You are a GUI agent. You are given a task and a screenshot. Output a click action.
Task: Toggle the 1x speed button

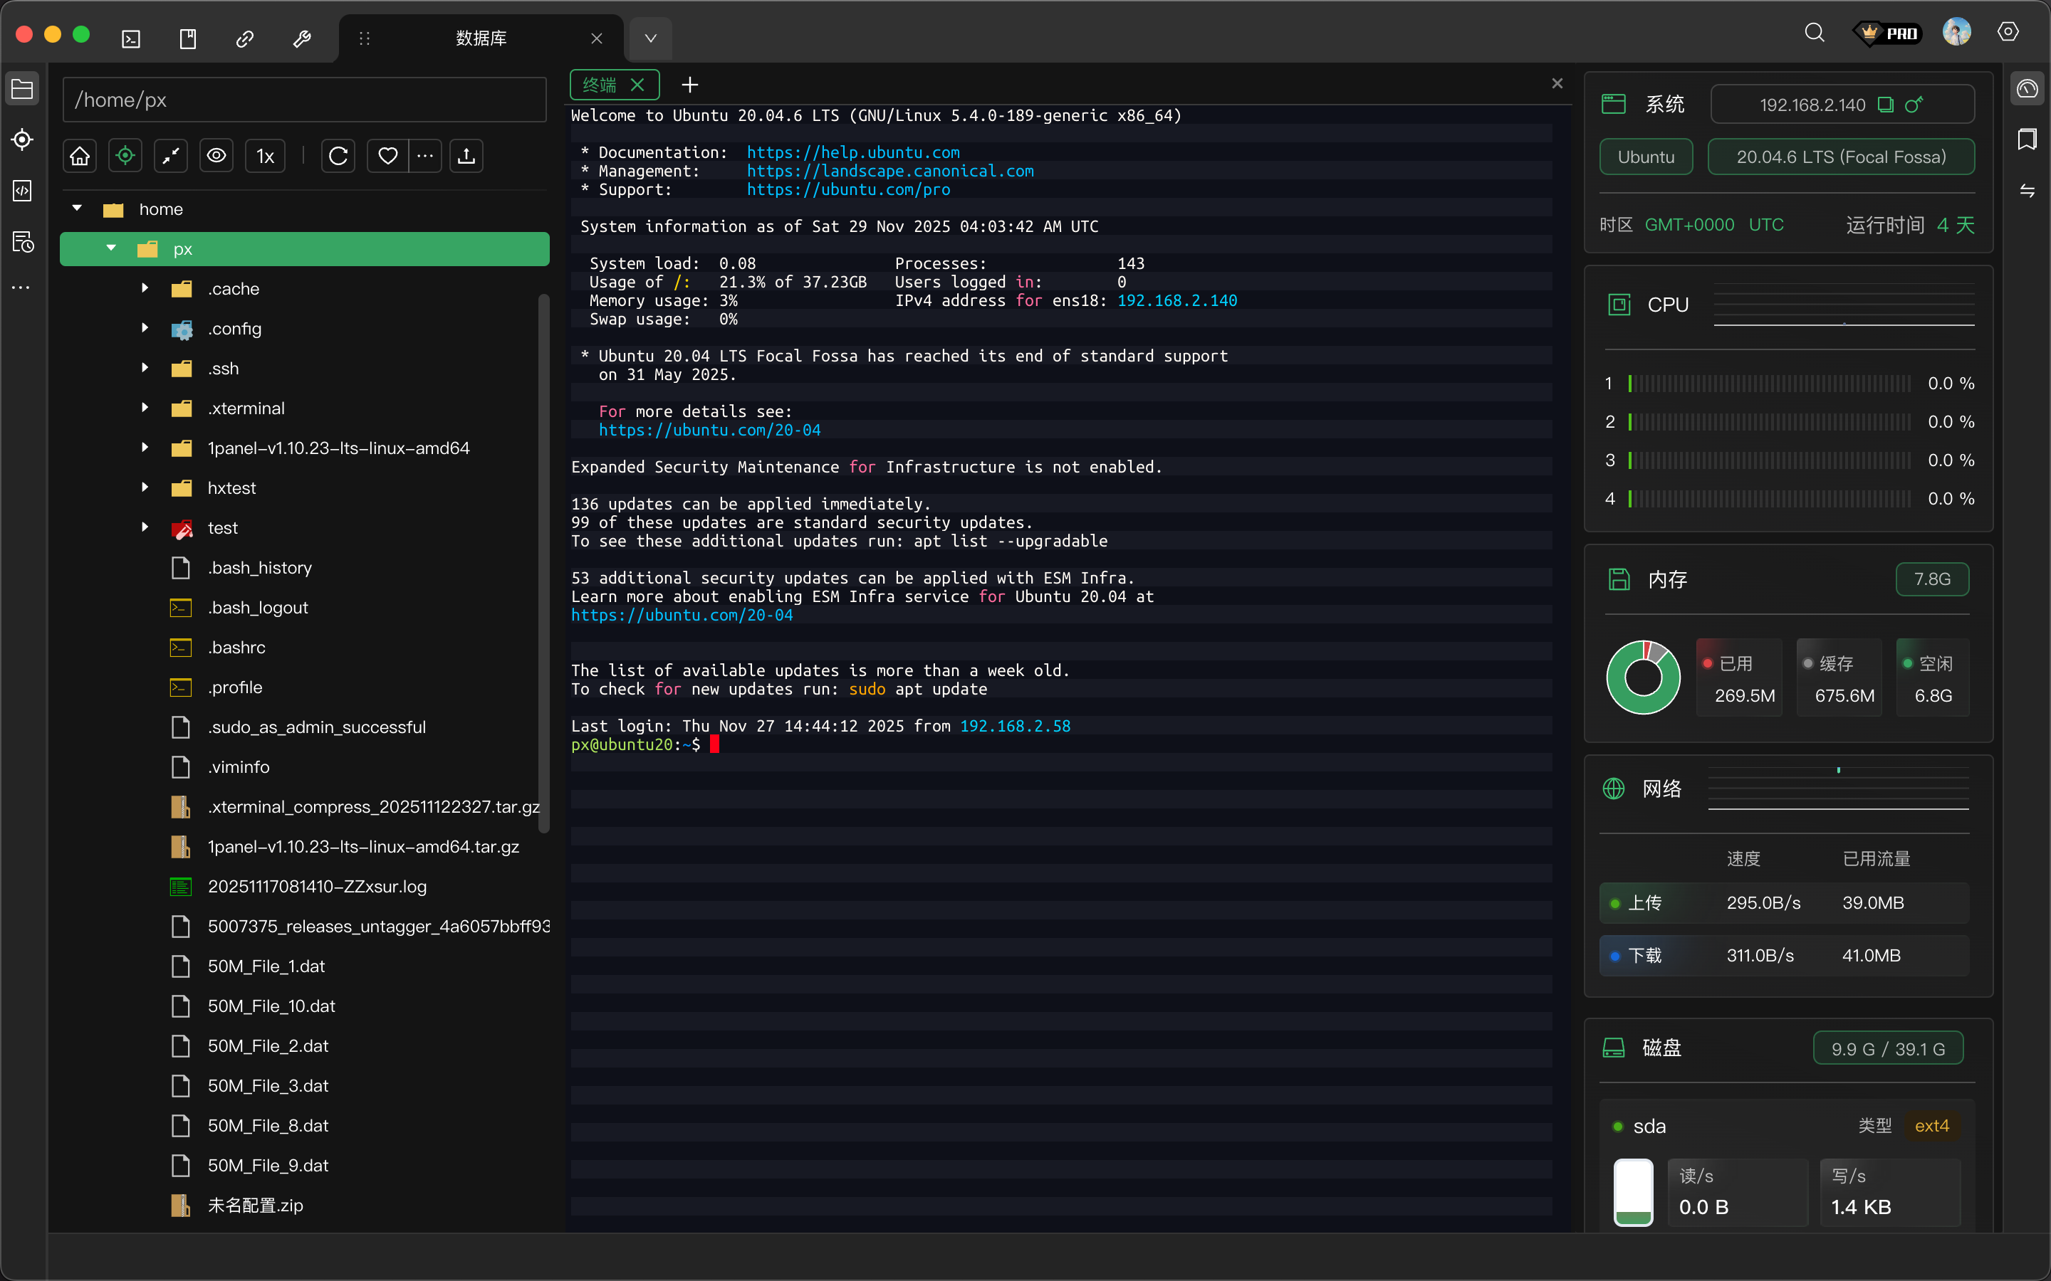(265, 156)
